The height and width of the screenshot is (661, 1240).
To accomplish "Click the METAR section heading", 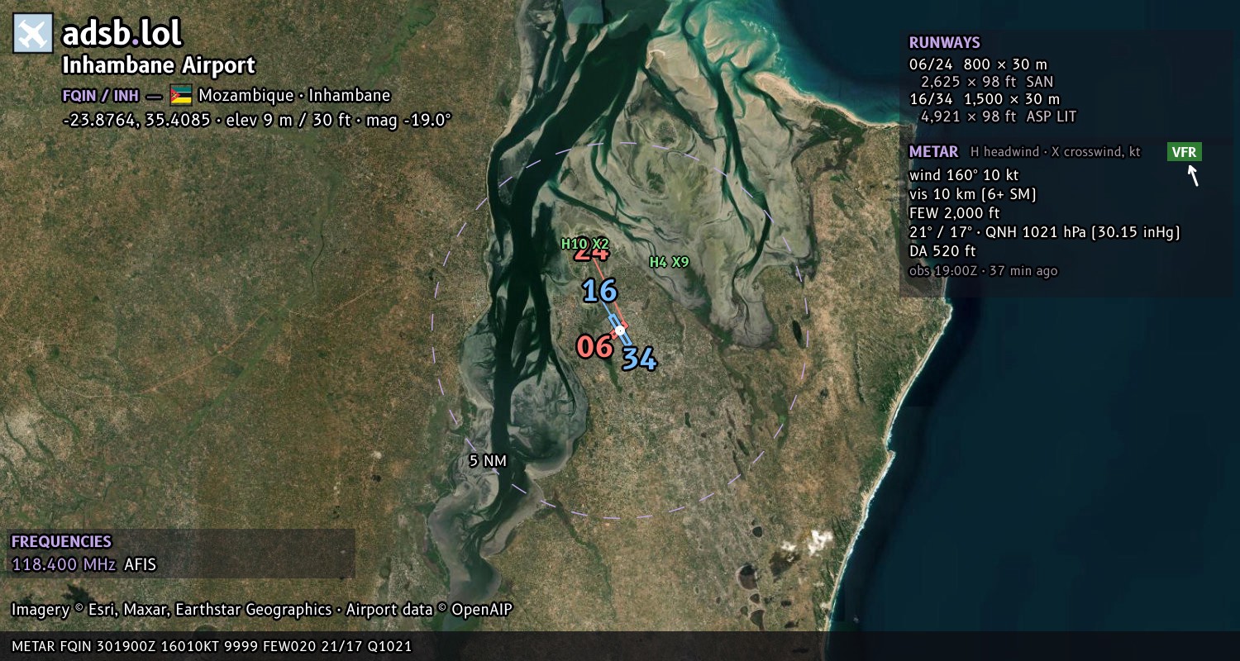I will point(933,152).
